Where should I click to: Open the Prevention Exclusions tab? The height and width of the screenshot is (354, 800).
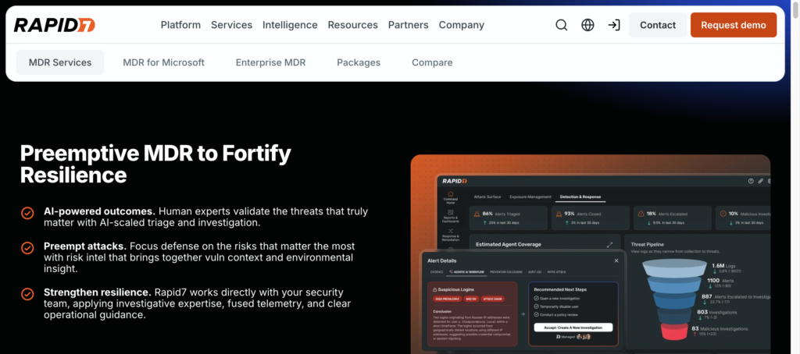coord(507,272)
